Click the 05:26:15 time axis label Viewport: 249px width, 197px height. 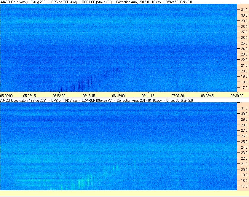30,96
